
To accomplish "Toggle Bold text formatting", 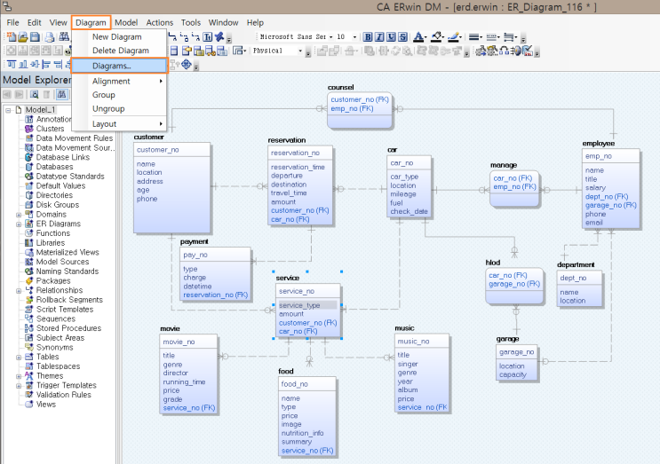I will point(368,37).
